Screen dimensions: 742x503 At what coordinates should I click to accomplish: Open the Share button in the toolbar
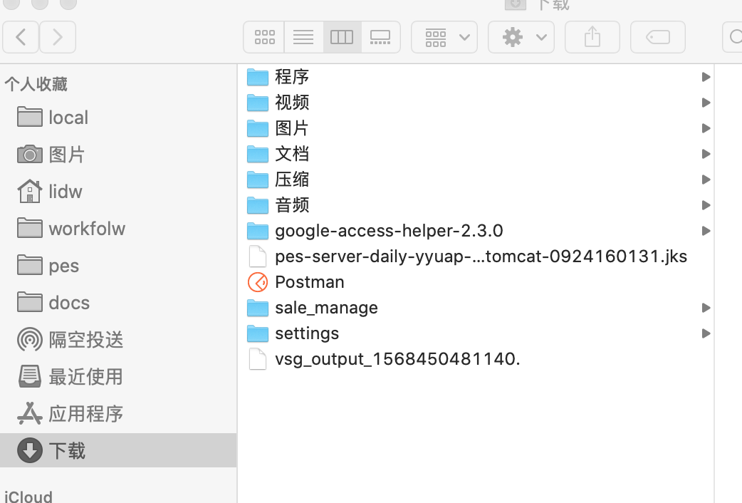tap(592, 37)
